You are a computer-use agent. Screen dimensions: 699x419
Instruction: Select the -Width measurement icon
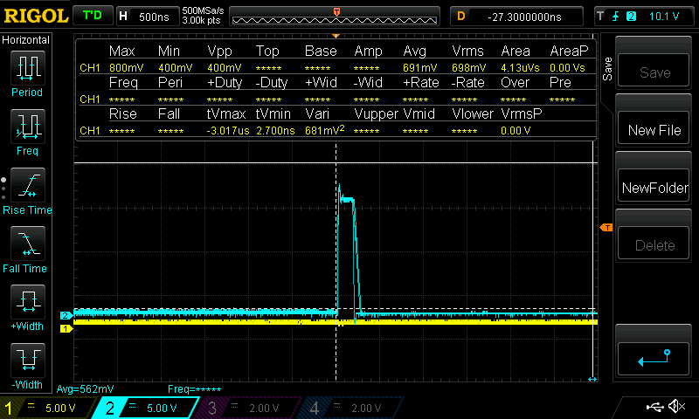pyautogui.click(x=28, y=361)
